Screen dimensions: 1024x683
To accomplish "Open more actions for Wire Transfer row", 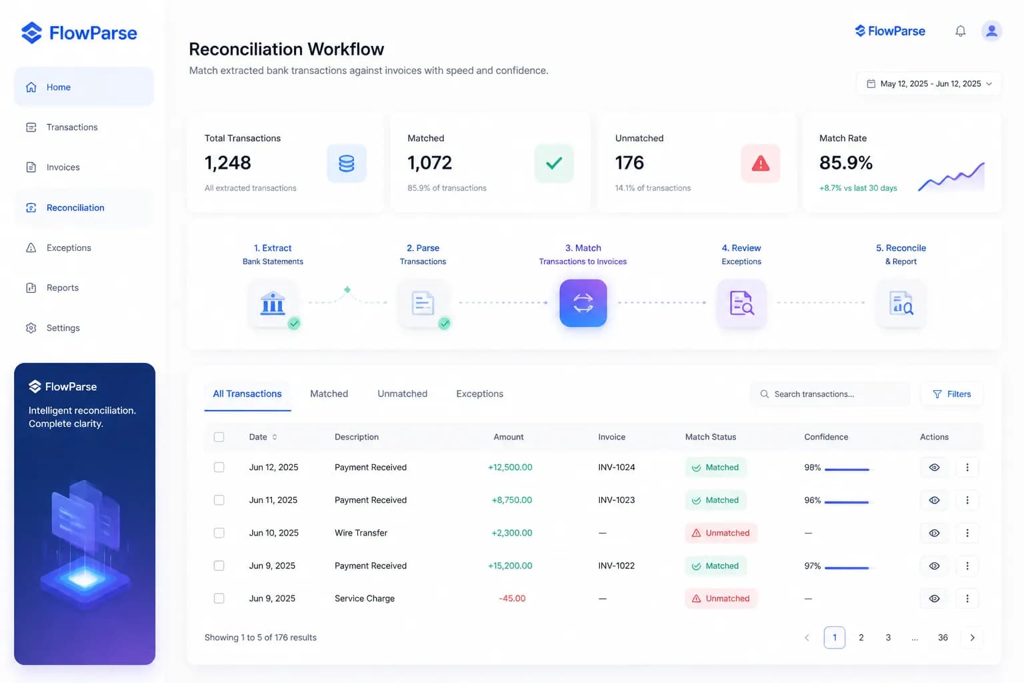I will click(967, 533).
